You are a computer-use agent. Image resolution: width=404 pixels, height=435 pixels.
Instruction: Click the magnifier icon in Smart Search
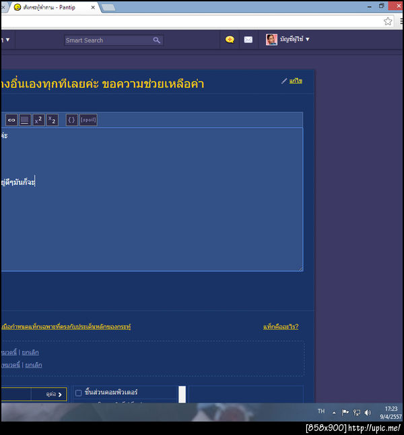click(x=157, y=40)
